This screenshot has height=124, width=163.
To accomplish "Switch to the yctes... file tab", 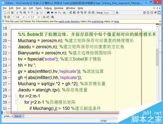I will pyautogui.click(x=7, y=116).
